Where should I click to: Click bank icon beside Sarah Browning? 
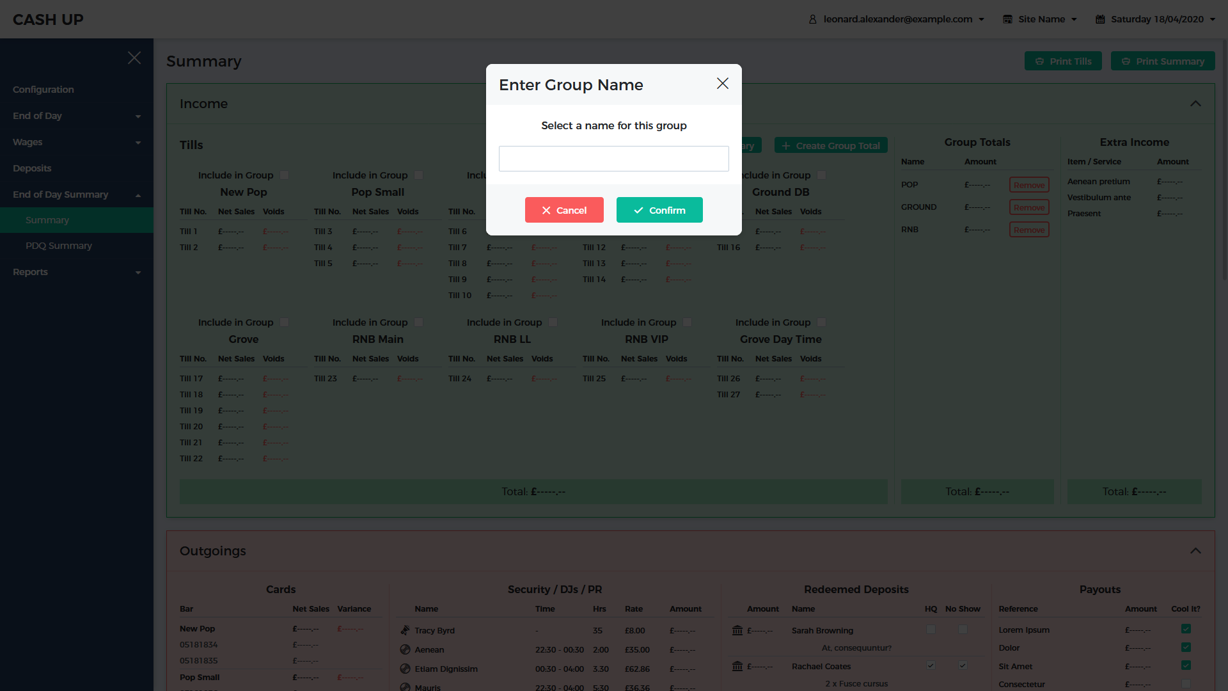pos(737,631)
